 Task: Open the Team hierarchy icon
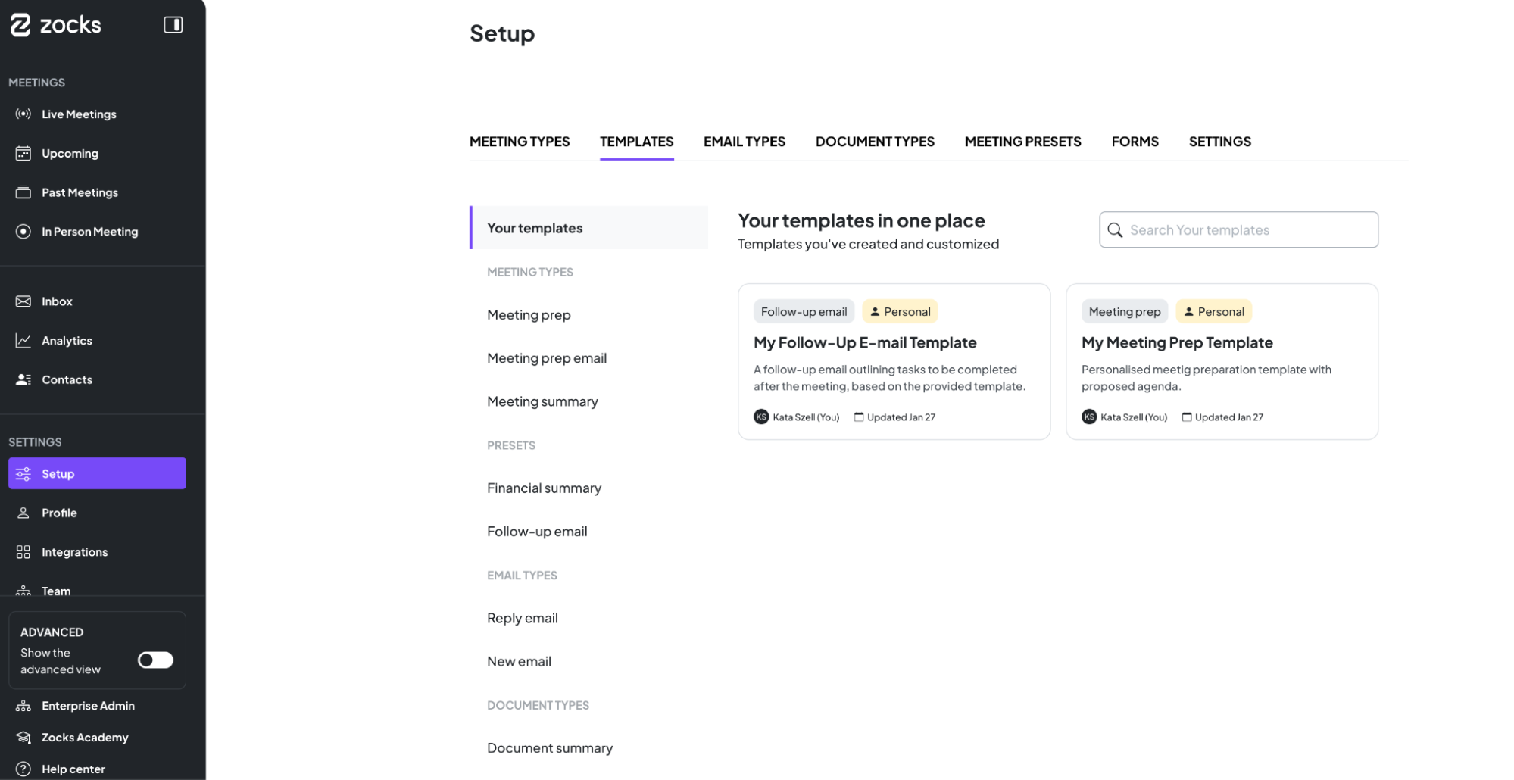23,591
